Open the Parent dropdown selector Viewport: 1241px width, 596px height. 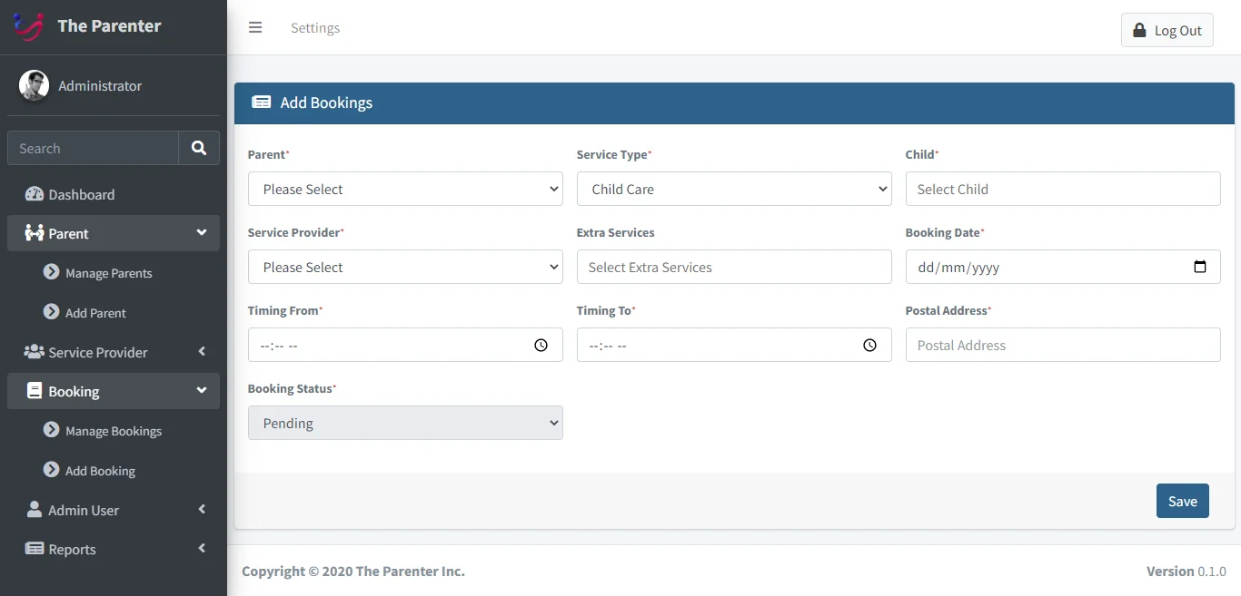[x=405, y=189]
